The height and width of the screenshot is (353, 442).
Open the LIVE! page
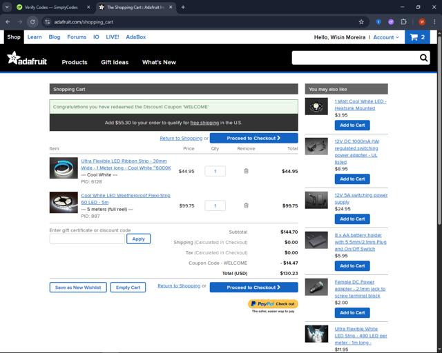tap(113, 37)
